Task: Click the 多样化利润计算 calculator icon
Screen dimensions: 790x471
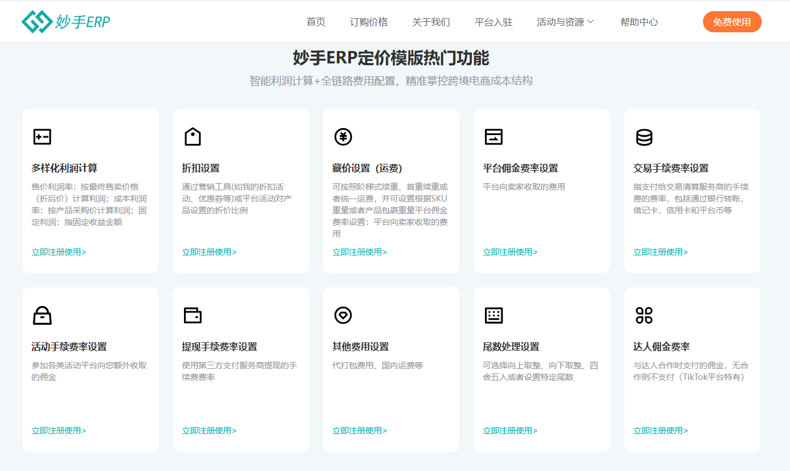Action: [42, 137]
